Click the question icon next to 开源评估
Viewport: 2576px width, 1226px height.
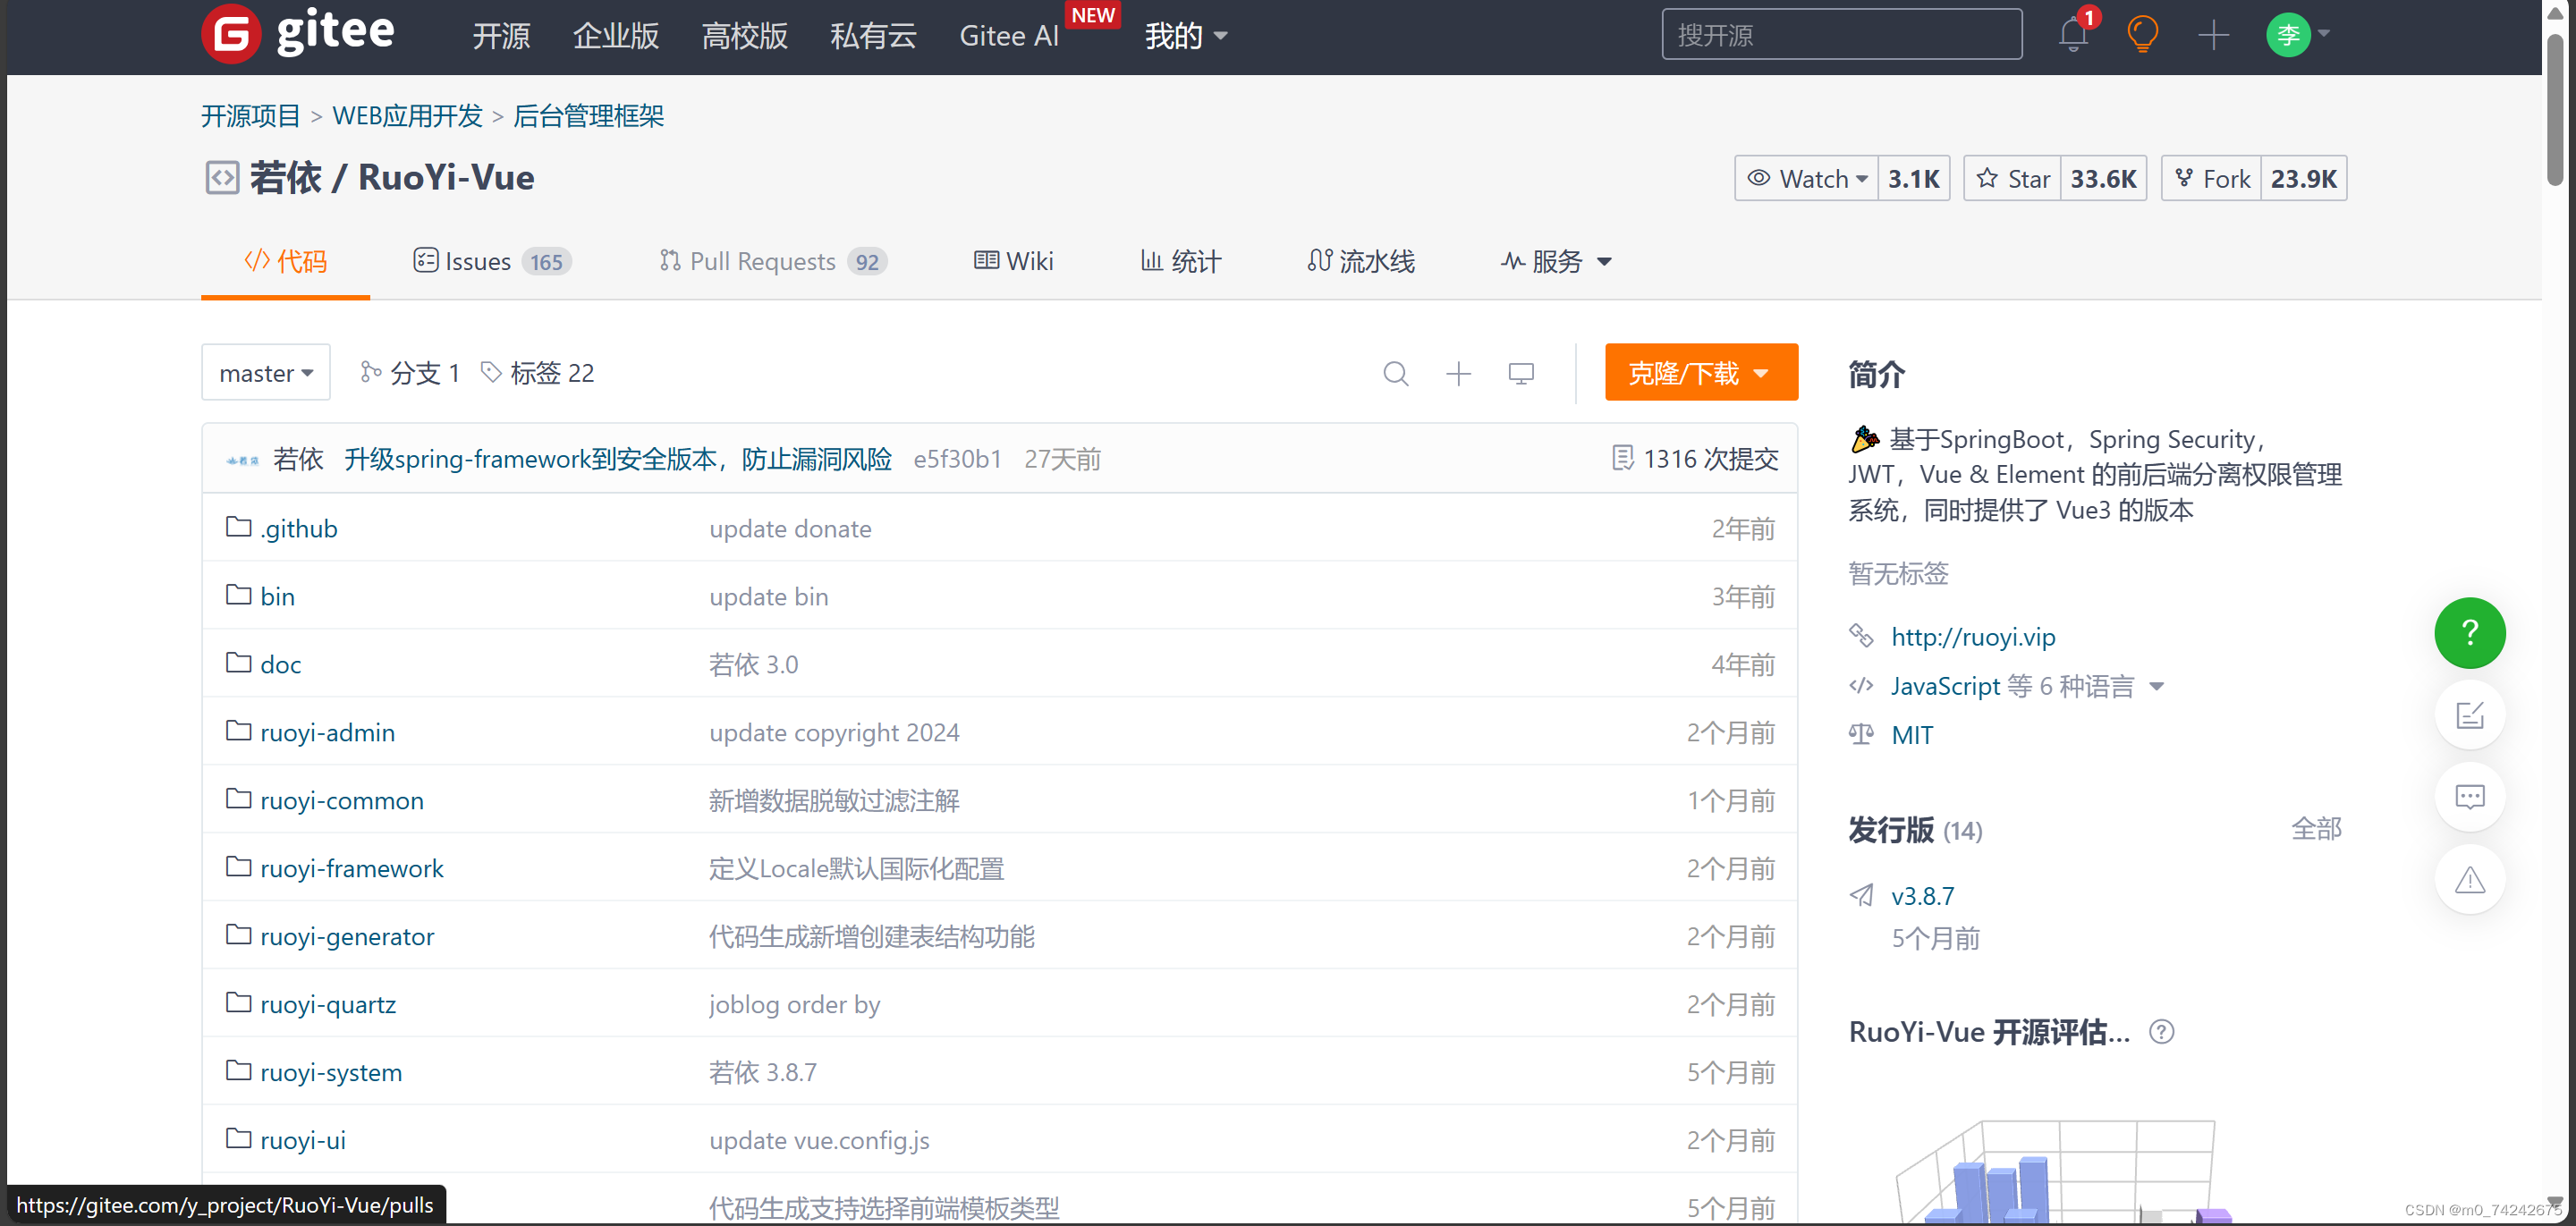(x=2161, y=1032)
